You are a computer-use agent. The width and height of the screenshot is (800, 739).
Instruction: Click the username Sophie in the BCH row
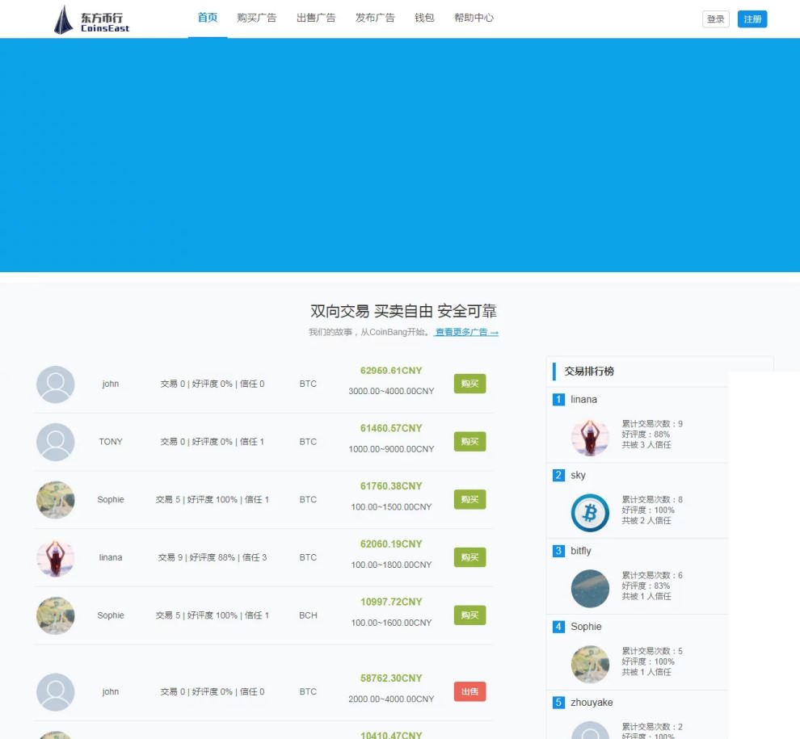point(111,615)
